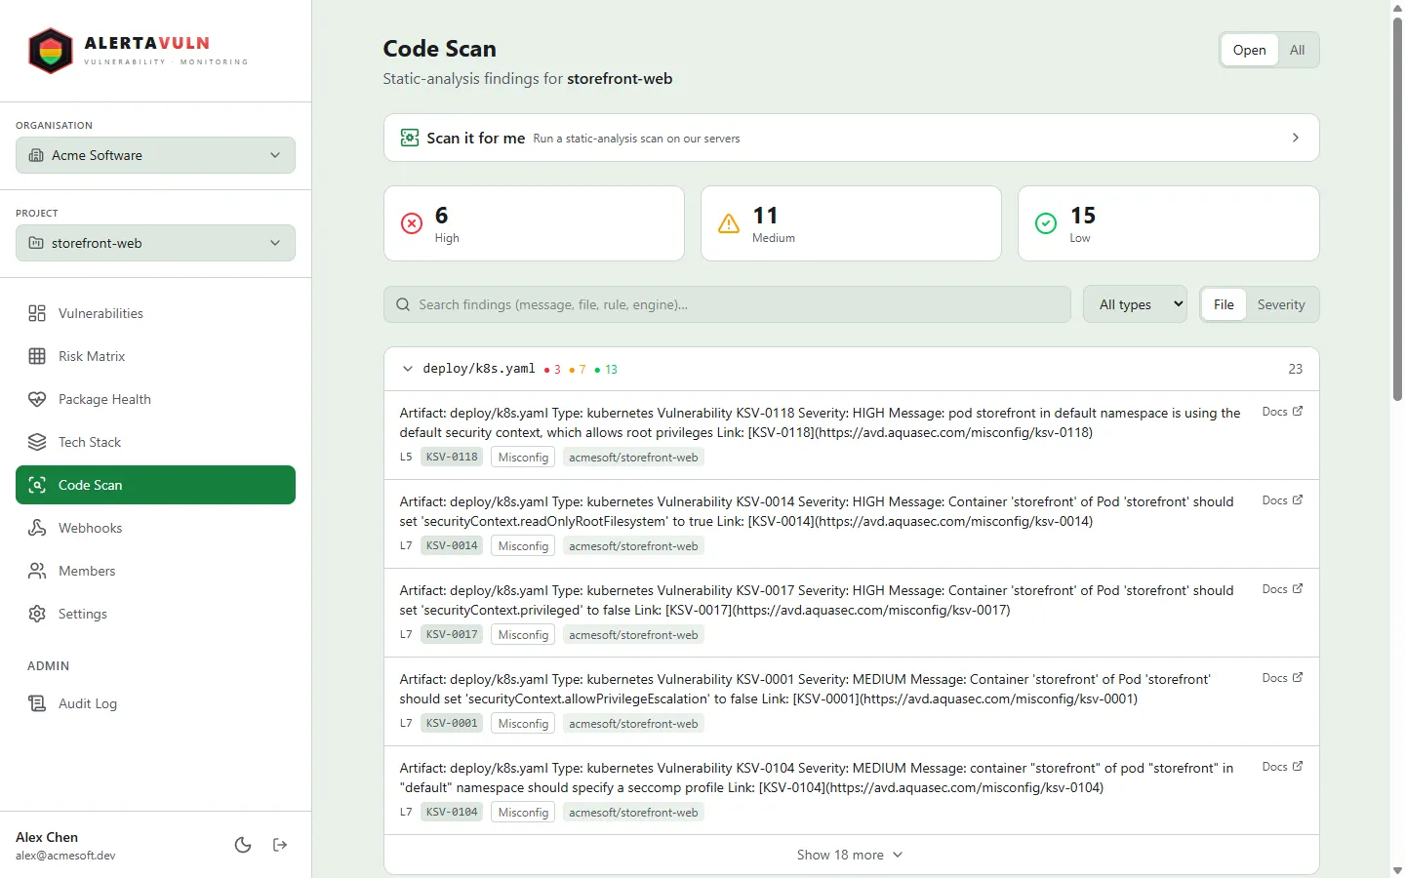
Task: Click the High severity card
Action: tap(534, 223)
